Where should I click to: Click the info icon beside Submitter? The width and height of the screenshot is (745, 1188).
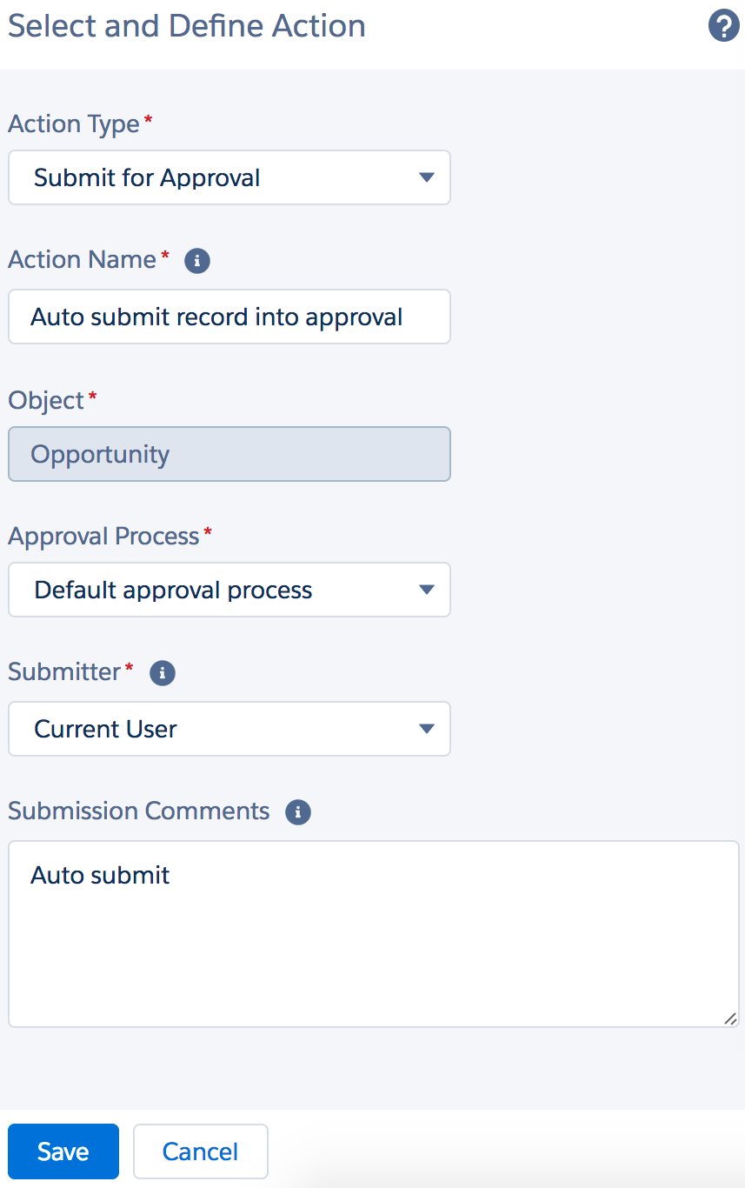163,672
